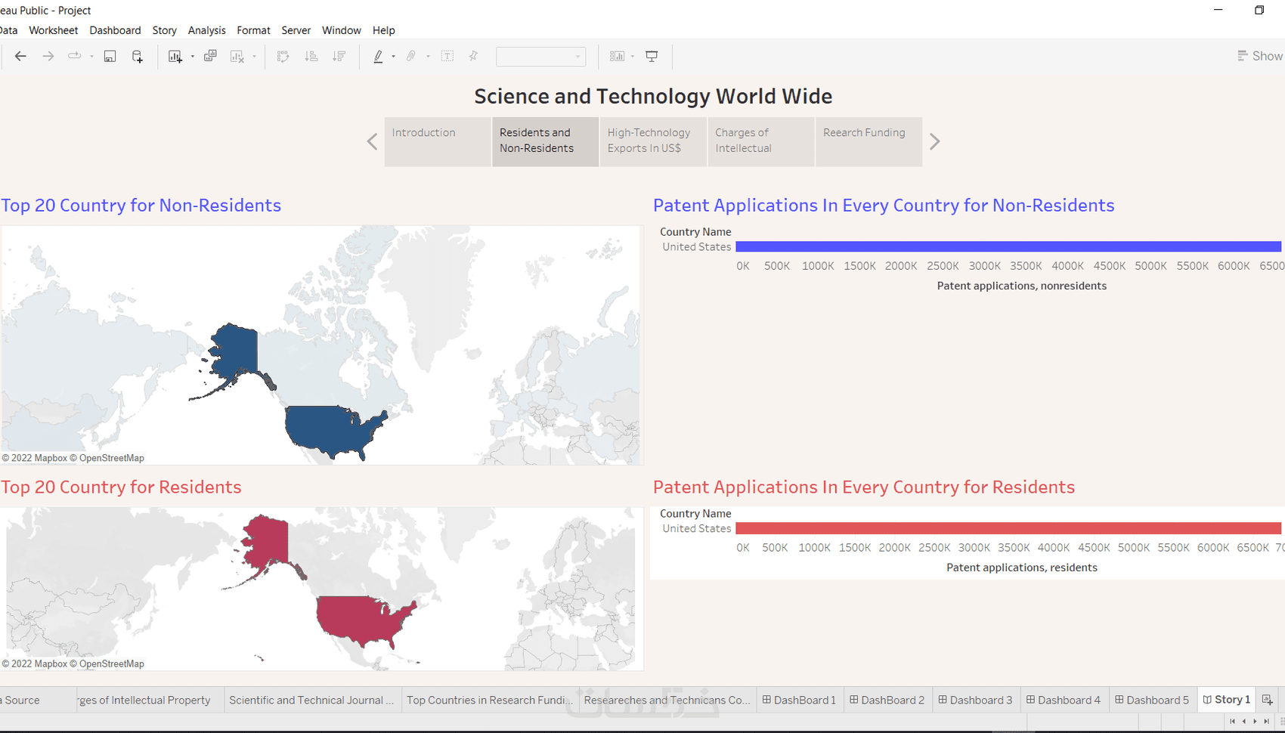Click the Swap Rows and Columns icon
1285x733 pixels.
[x=283, y=56]
